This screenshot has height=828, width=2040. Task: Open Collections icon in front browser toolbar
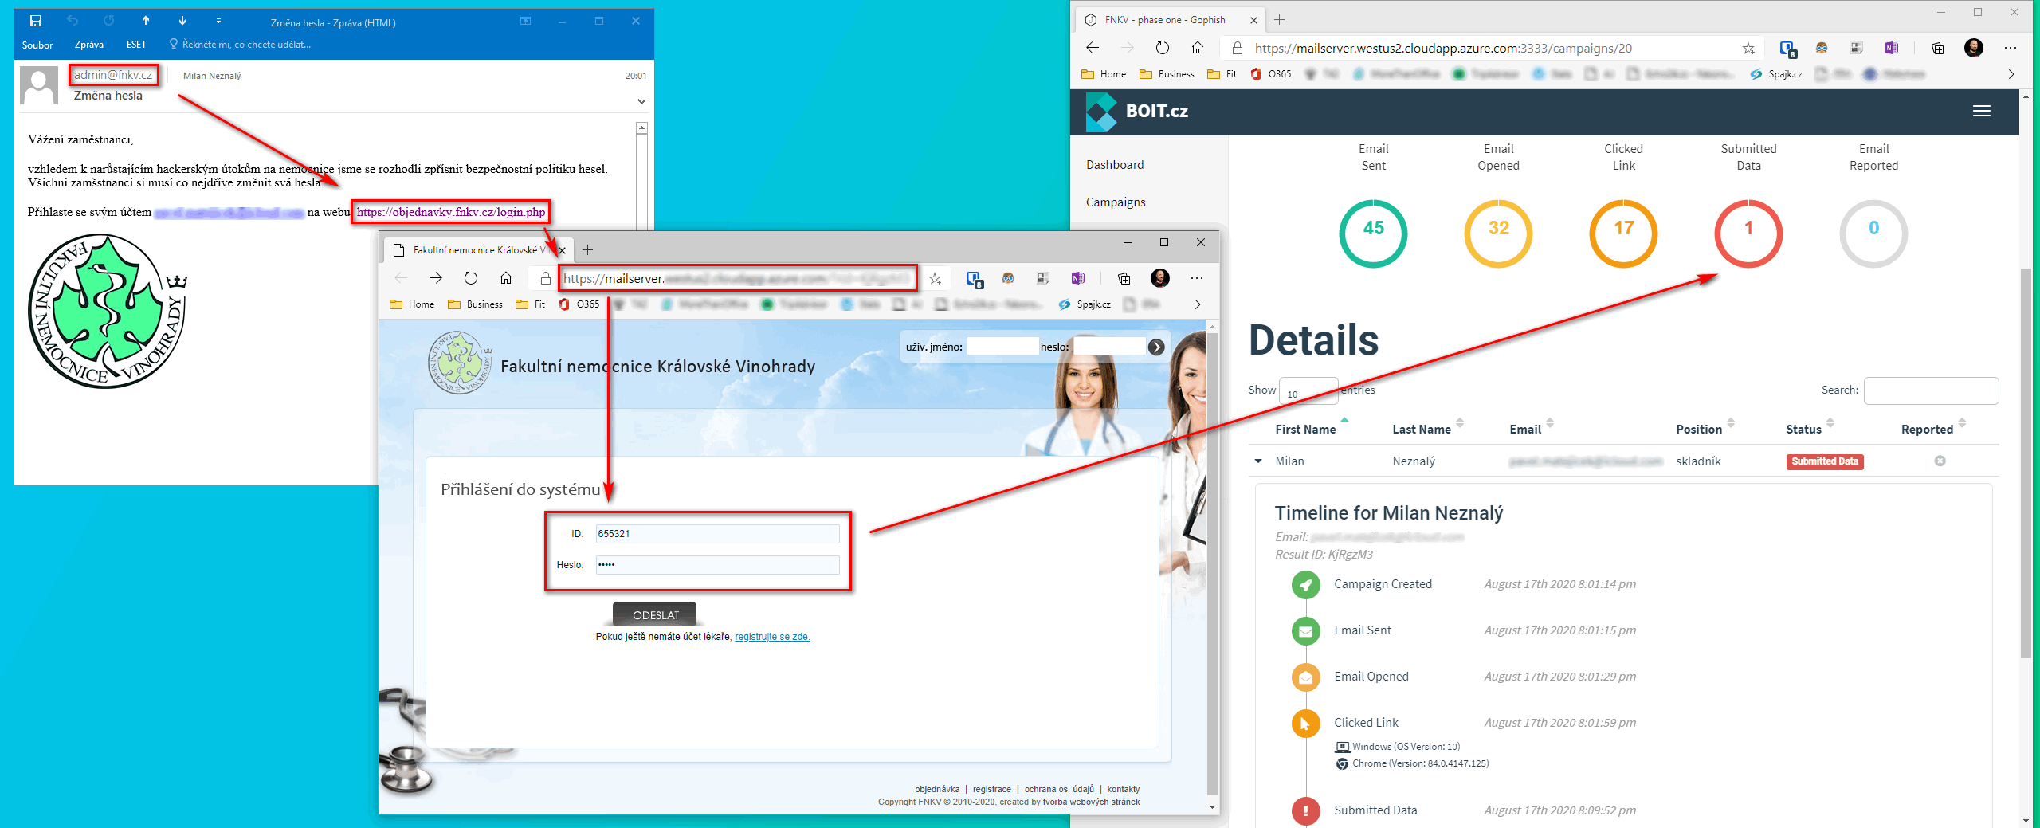click(x=1124, y=278)
